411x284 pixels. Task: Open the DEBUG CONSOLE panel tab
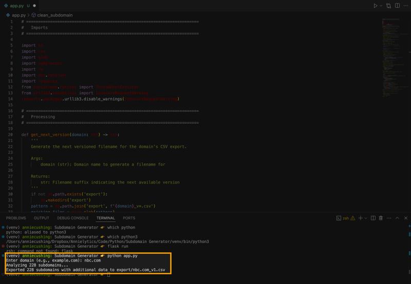tap(72, 218)
